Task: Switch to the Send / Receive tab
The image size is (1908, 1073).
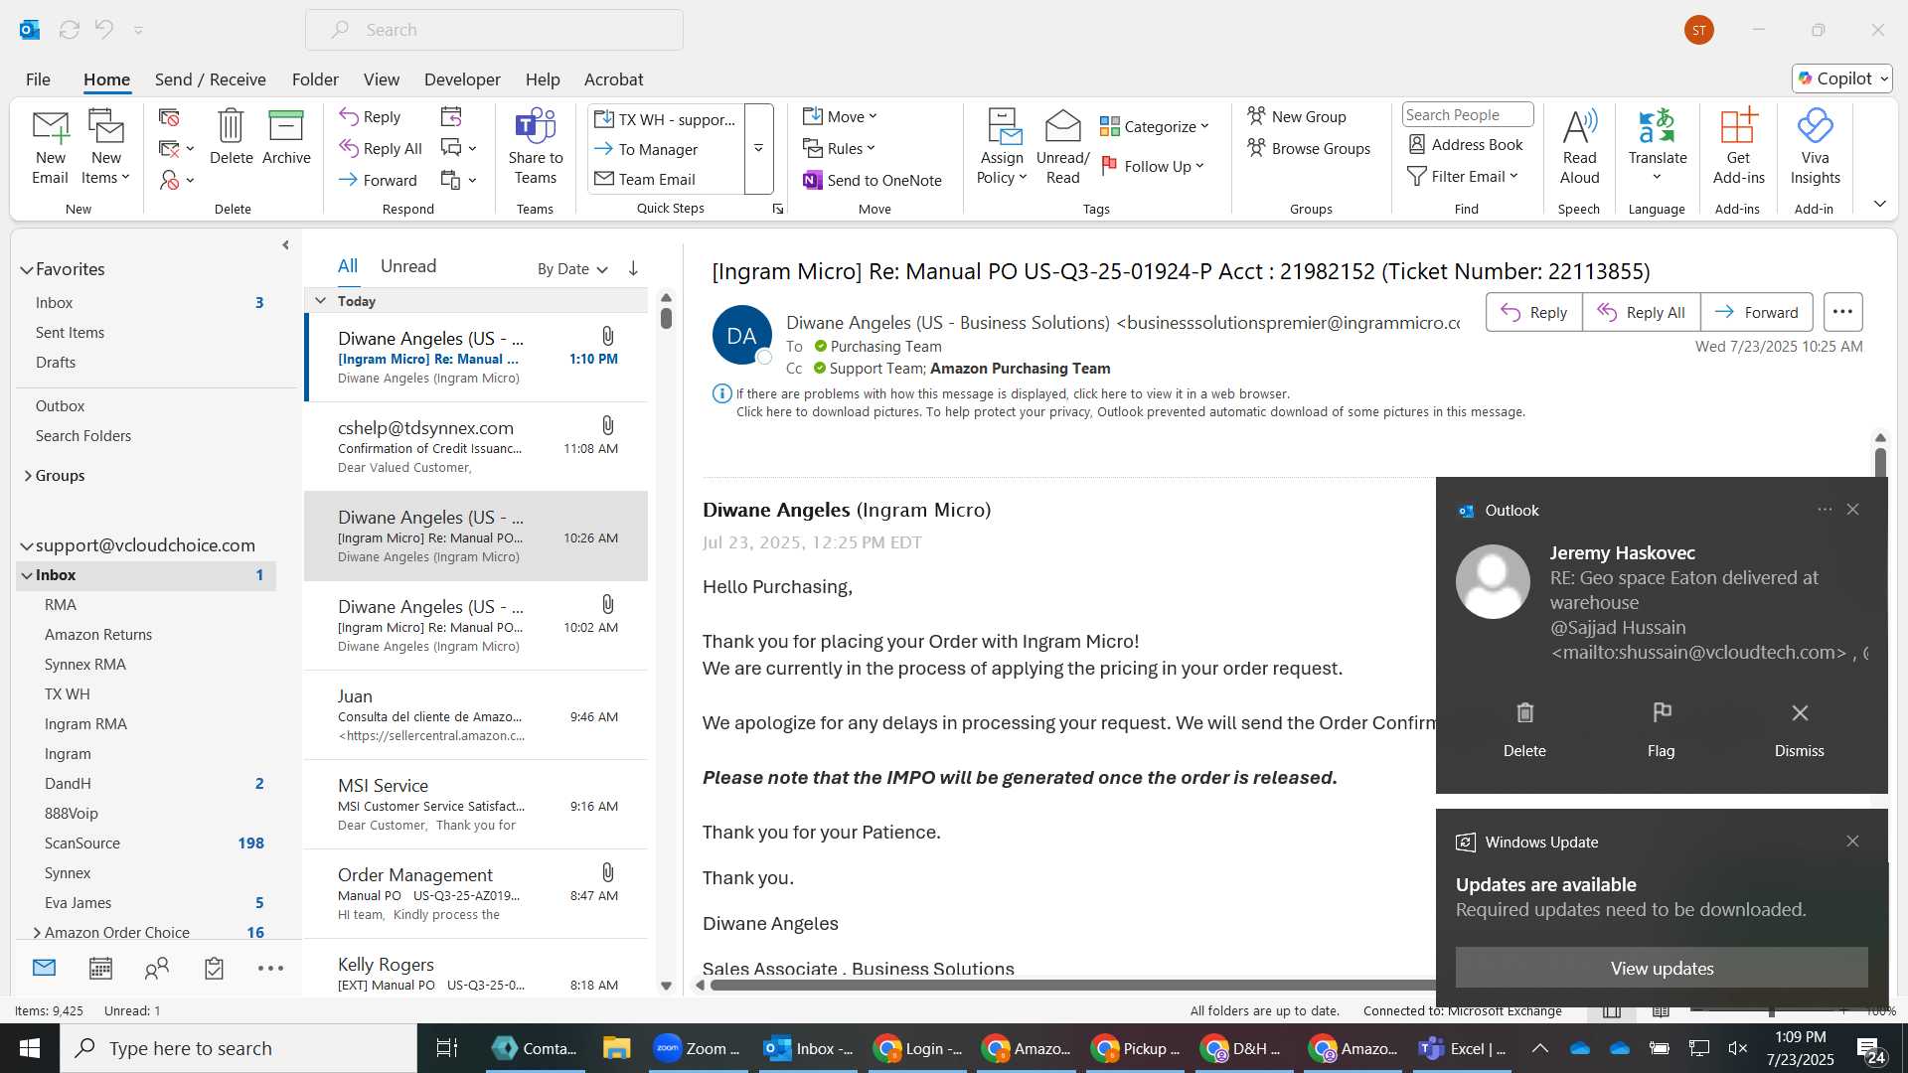Action: click(210, 79)
